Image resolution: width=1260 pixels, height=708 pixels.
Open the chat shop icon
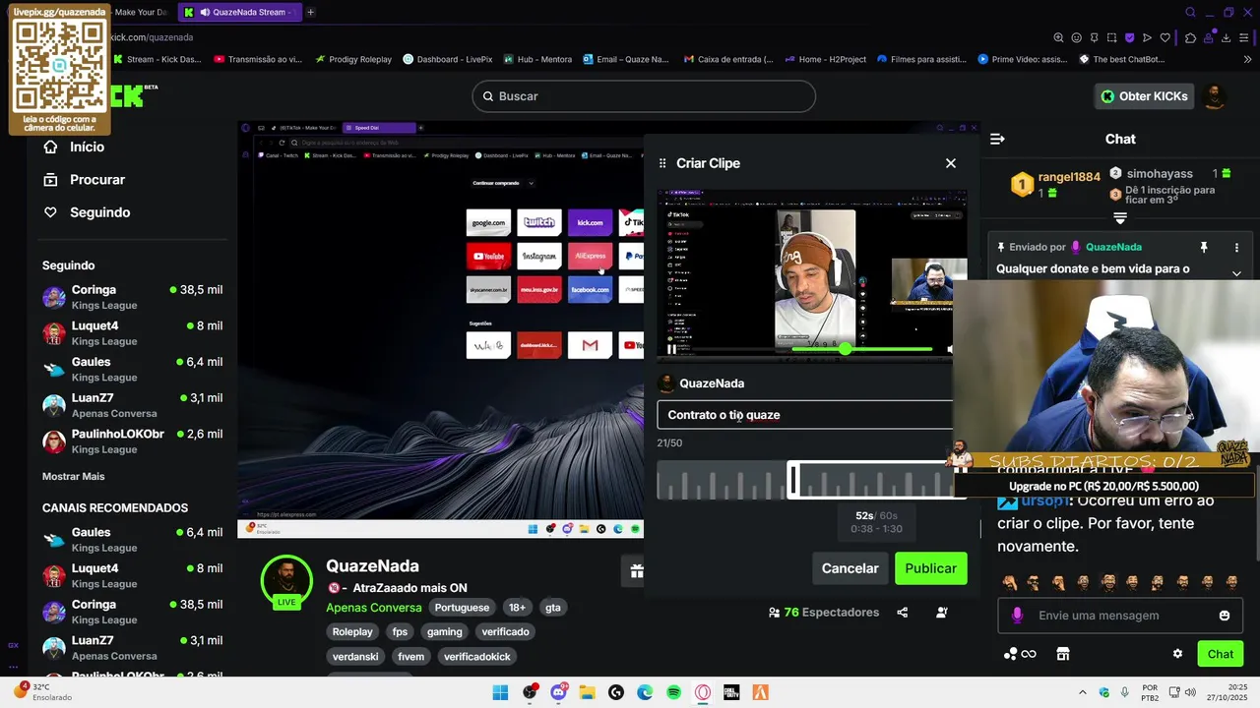tap(1062, 654)
